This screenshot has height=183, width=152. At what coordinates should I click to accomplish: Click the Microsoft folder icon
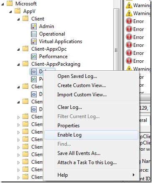tap(10, 3)
